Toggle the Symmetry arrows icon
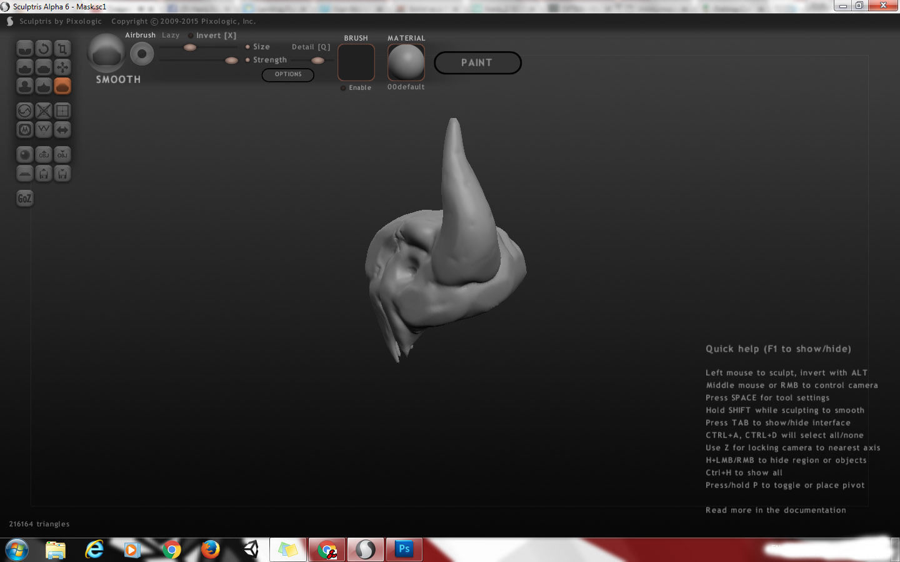900x562 pixels. point(62,129)
